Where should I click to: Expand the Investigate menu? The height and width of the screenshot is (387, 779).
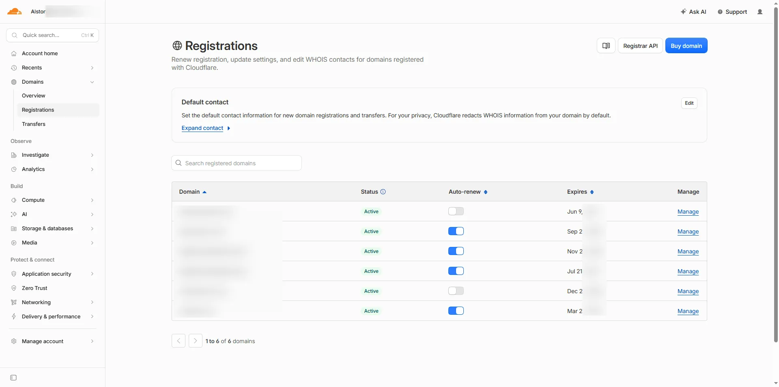coord(53,155)
